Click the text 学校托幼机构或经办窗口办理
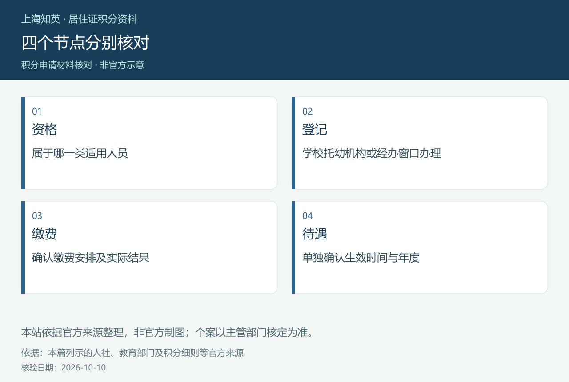 point(372,154)
